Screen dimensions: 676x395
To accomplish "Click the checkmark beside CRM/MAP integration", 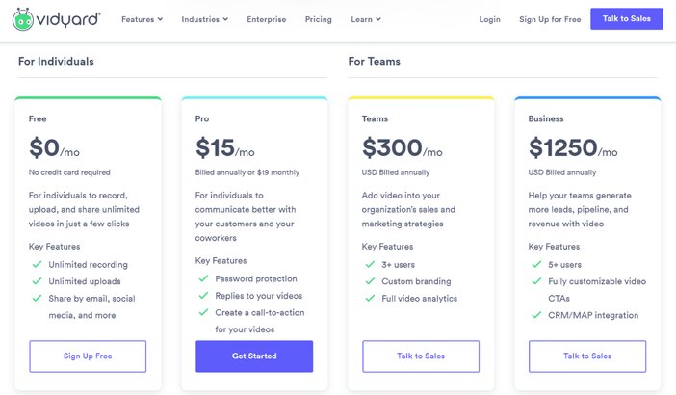I will 536,315.
